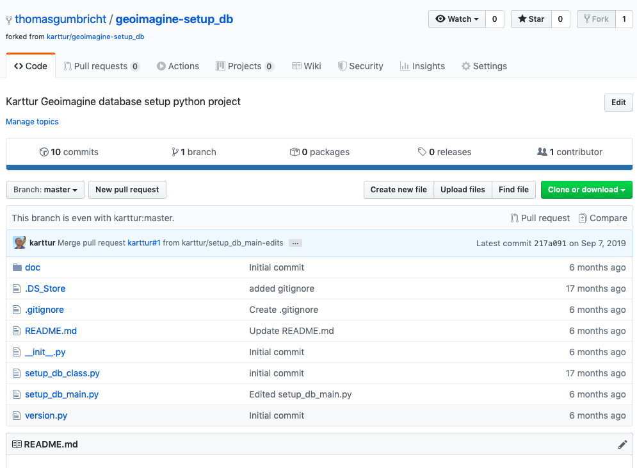Screen dimensions: 637x468
Task: Click the karttur avatar thumbnail
Action: coord(19,243)
